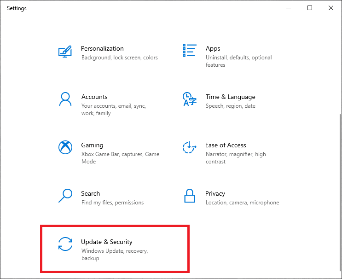The image size is (342, 279).
Task: Click the Gaming Xbox icon
Action: click(x=65, y=147)
